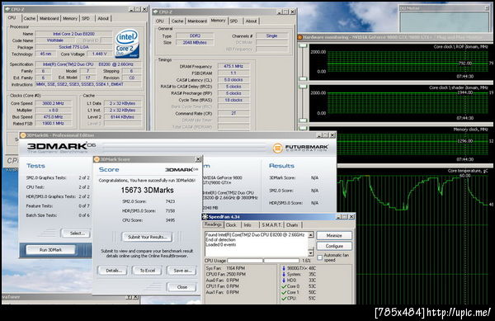Select CPU tab in second CPU-Z window
The height and width of the screenshot is (321, 495).
click(160, 21)
